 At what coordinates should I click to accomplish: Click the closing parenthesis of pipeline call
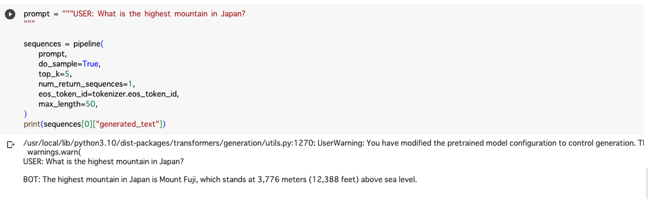[x=25, y=114]
